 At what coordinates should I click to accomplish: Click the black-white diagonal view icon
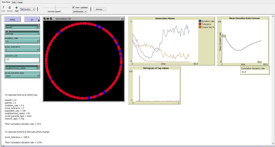click(x=45, y=19)
